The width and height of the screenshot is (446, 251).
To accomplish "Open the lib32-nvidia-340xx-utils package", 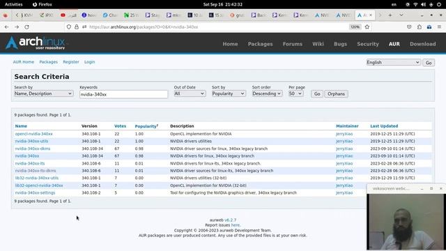I will click(37, 178).
